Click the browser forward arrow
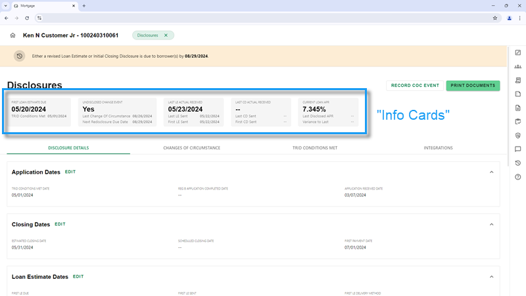This screenshot has width=526, height=296. 16,18
